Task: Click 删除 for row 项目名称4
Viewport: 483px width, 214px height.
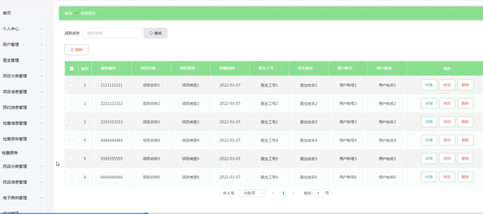Action: 465,140
